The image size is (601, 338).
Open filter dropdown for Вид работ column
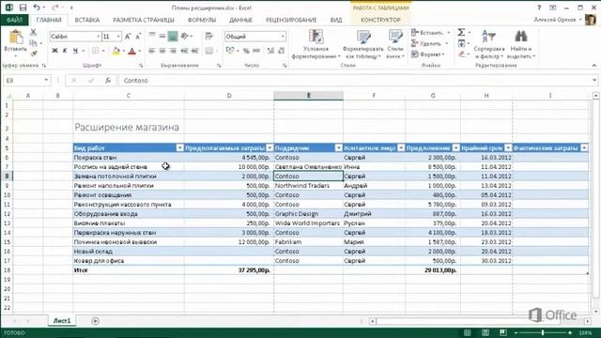pos(179,148)
